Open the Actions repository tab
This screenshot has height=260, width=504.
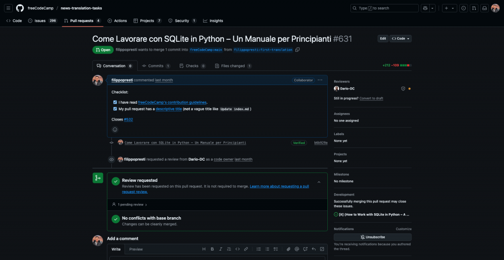click(117, 21)
